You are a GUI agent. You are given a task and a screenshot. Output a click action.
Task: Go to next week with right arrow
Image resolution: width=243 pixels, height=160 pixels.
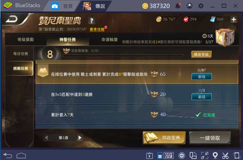point(80,138)
